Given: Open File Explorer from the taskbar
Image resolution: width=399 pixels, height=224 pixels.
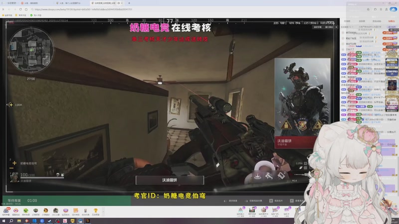Looking at the screenshot, I should (x=19, y=221).
